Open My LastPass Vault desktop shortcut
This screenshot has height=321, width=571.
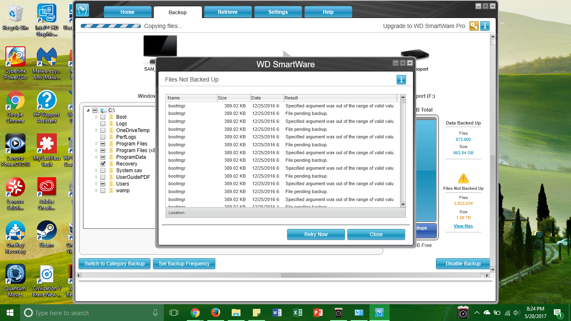pyautogui.click(x=47, y=150)
